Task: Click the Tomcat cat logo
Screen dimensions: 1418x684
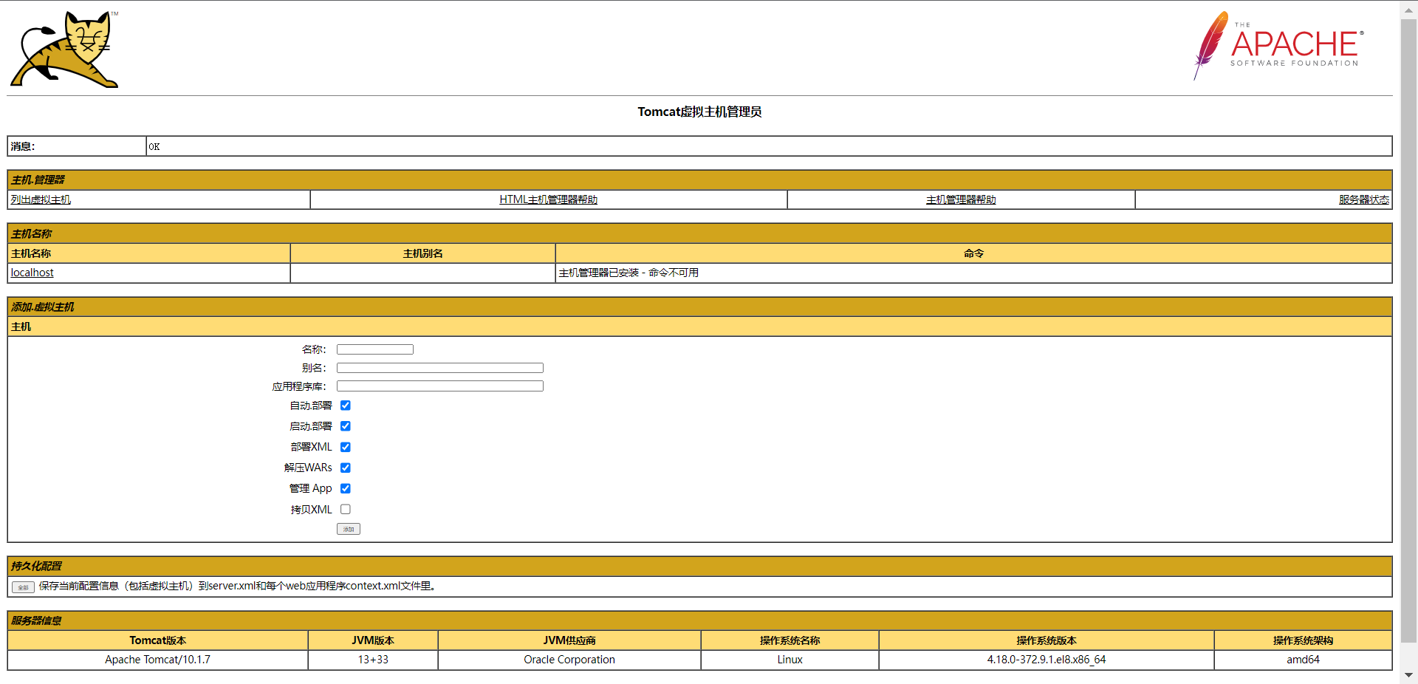Action: (x=64, y=49)
